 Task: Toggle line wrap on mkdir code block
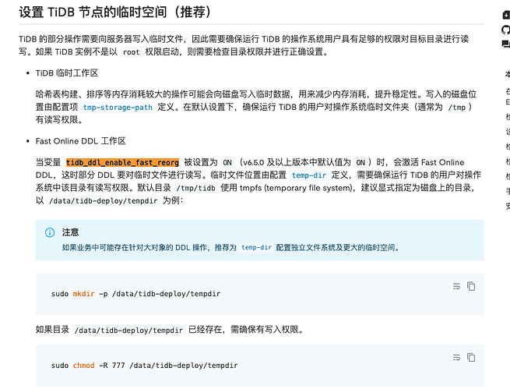456,286
